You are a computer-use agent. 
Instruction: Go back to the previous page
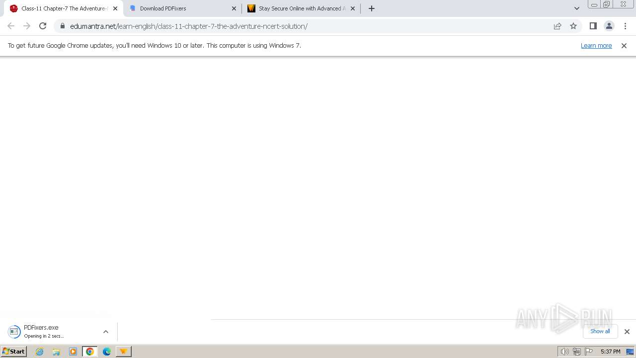click(x=11, y=26)
